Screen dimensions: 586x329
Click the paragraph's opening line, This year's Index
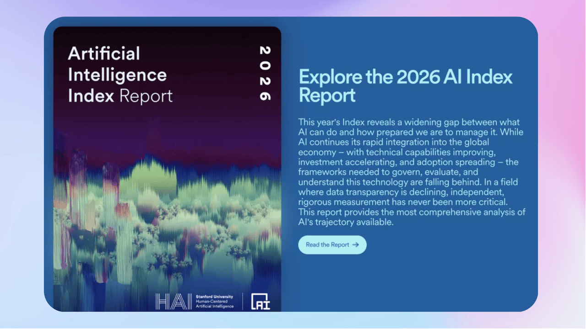348,122
